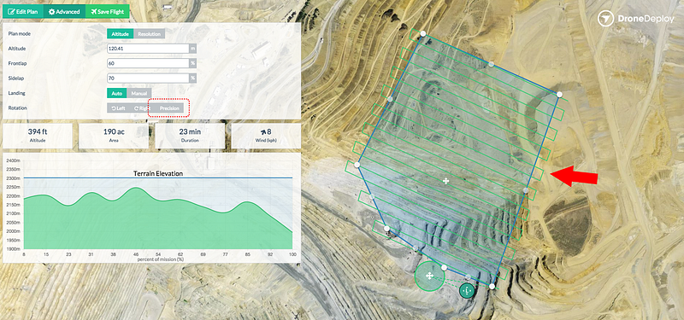Click the green takeoff circle move icon
Screen dimensions: 684x320
pos(429,276)
